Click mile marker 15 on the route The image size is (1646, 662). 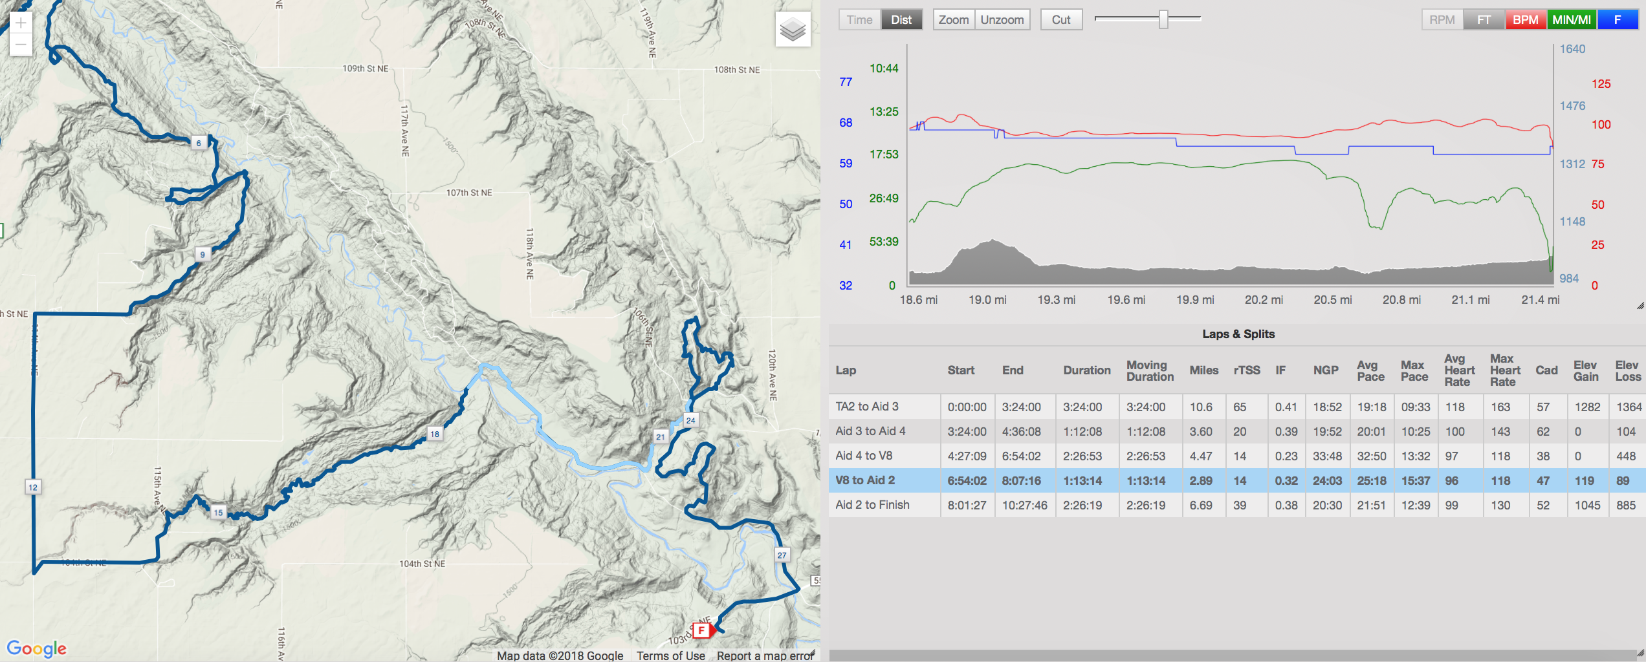coord(218,512)
